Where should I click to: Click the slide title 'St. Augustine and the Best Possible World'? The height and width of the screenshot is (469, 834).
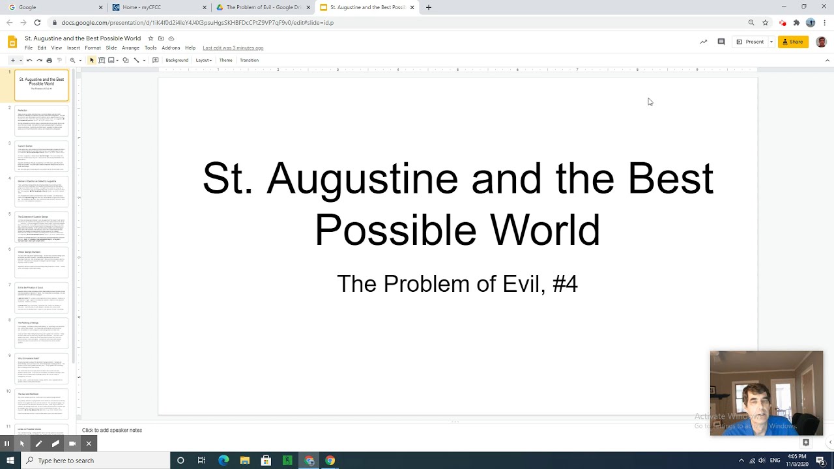458,203
